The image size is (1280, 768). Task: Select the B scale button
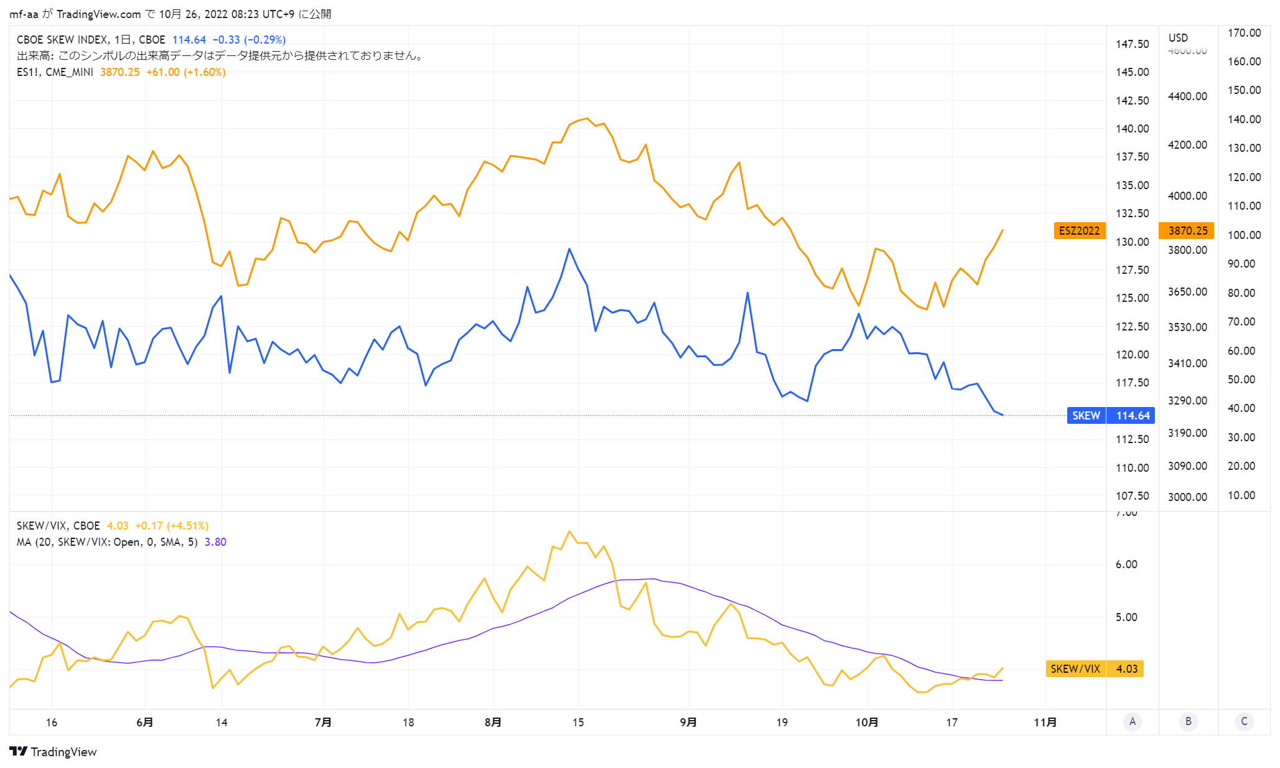1189,721
